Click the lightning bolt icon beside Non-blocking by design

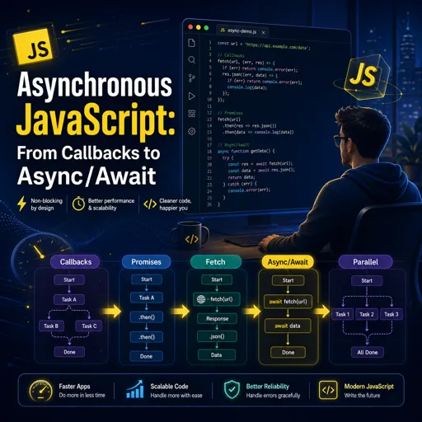point(21,204)
